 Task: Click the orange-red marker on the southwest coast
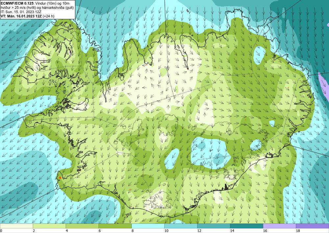point(60,178)
